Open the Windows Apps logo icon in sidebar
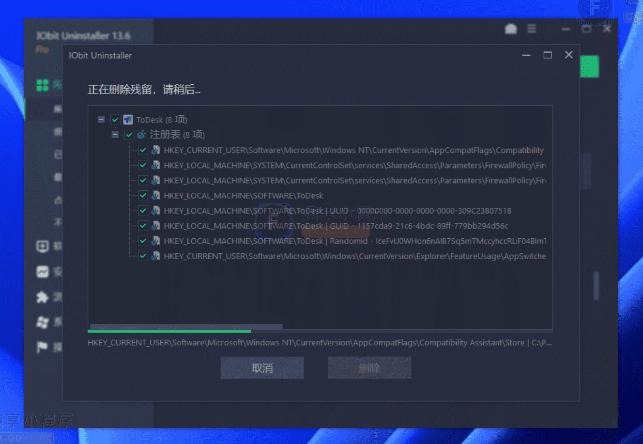Screen dimensions: 643x444 click(43, 322)
